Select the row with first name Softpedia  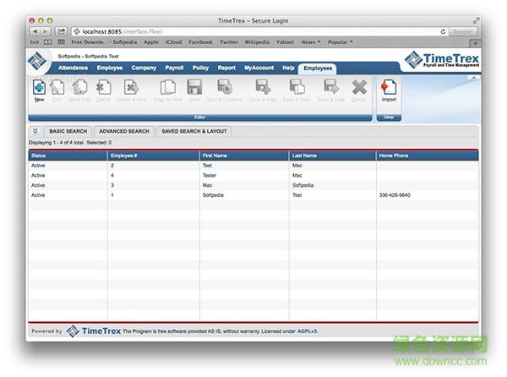coord(253,195)
